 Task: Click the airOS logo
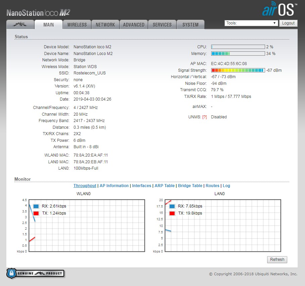click(280, 9)
